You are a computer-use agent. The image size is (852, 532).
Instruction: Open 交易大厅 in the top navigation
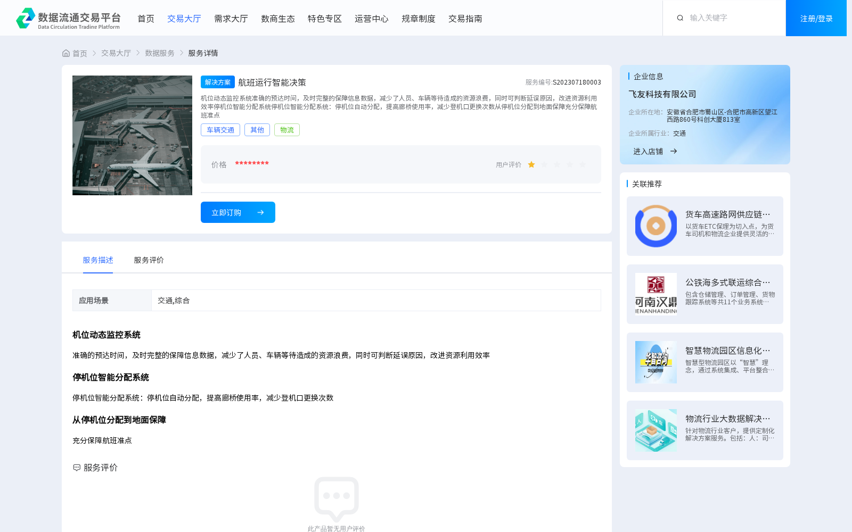coord(184,19)
